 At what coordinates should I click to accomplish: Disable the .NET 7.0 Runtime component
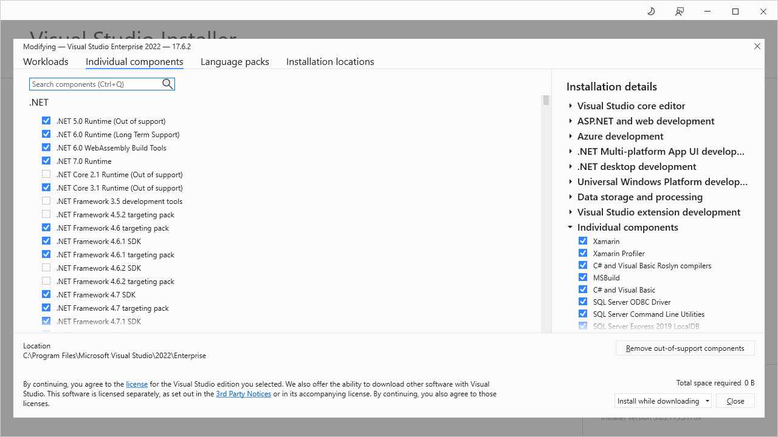tap(46, 160)
